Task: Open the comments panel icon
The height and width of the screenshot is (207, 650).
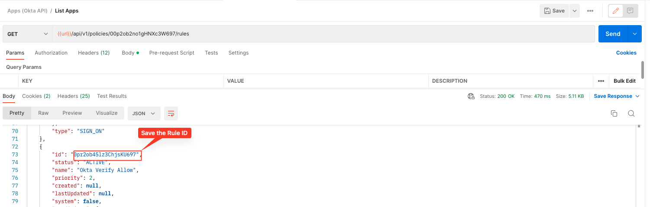Action: [630, 11]
